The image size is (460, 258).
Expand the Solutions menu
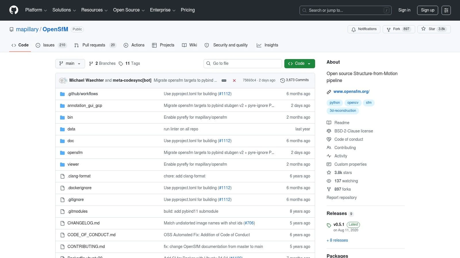(64, 10)
